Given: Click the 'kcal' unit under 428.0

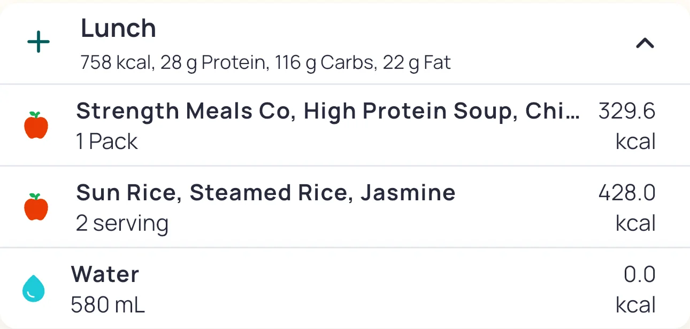Looking at the screenshot, I should [635, 223].
